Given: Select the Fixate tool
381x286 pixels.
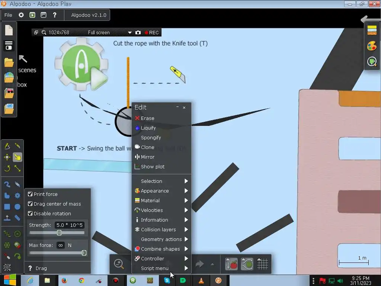Looking at the screenshot, I should pyautogui.click(x=17, y=234).
